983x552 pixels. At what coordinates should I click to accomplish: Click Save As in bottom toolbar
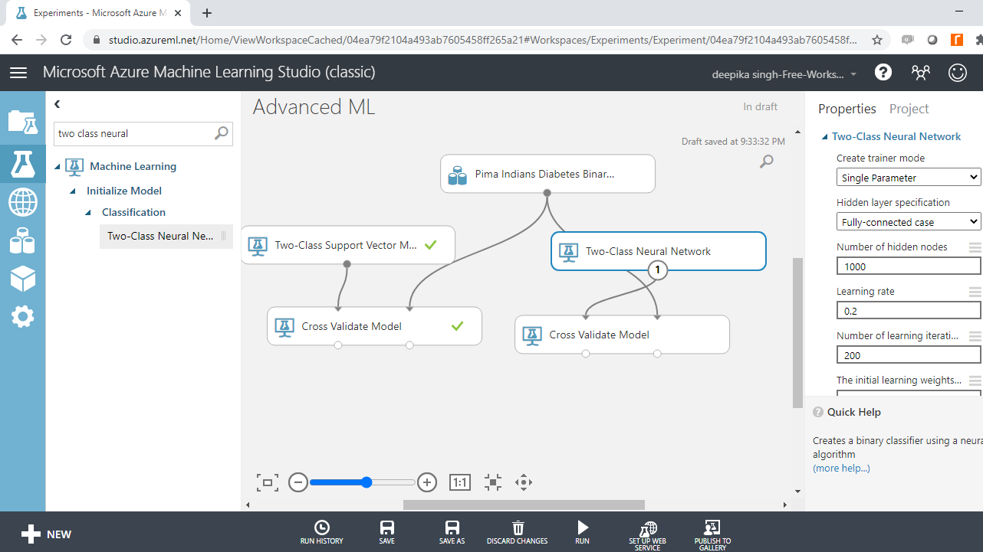coord(452,532)
